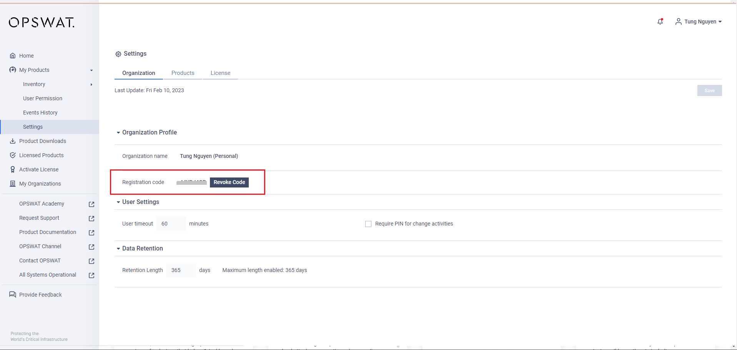Enable Require PIN for change activities

tap(368, 224)
